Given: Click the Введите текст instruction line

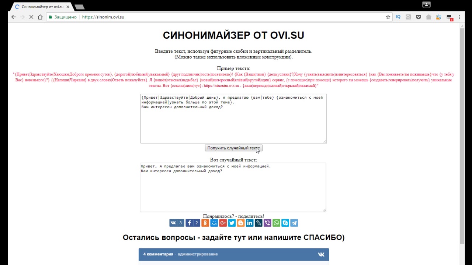Looking at the screenshot, I should click(x=233, y=51).
